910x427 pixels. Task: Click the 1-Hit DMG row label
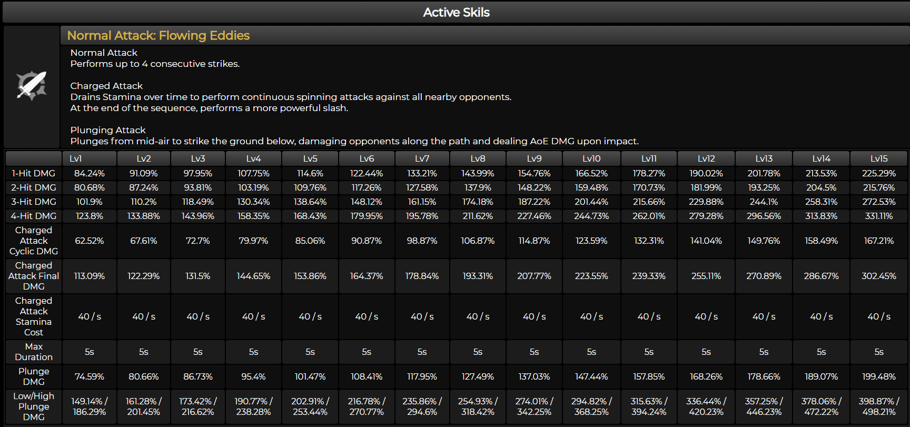coord(34,173)
